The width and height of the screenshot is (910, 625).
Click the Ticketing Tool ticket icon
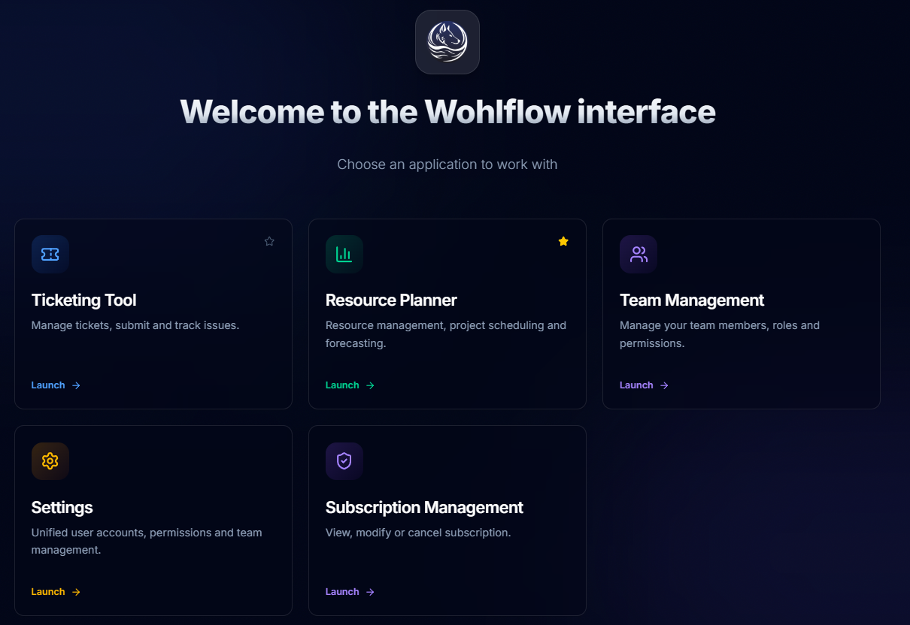[50, 255]
